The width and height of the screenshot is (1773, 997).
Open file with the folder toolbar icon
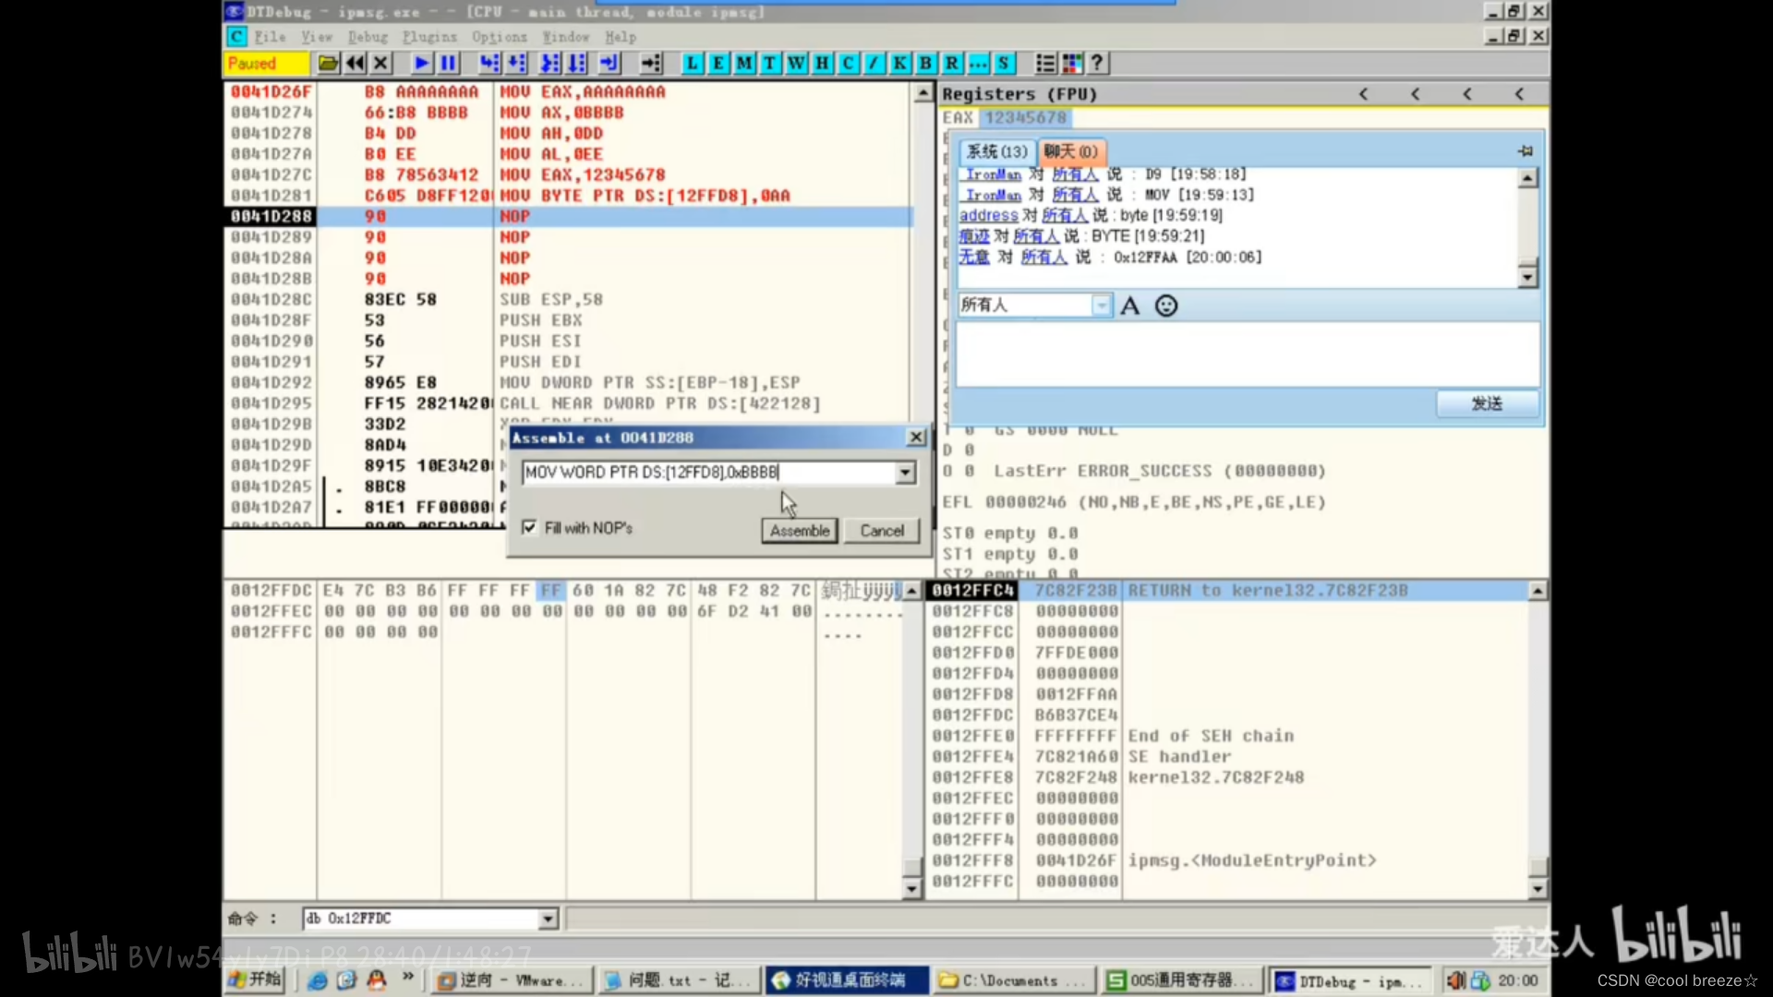pos(328,63)
